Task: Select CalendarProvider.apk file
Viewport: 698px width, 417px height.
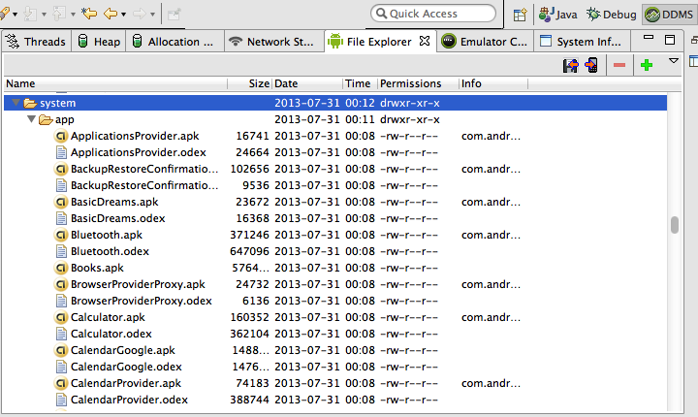Action: (125, 383)
